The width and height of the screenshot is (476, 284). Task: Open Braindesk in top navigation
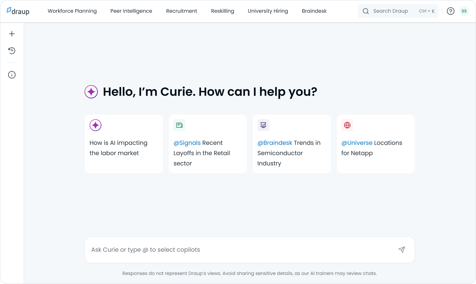click(x=314, y=11)
